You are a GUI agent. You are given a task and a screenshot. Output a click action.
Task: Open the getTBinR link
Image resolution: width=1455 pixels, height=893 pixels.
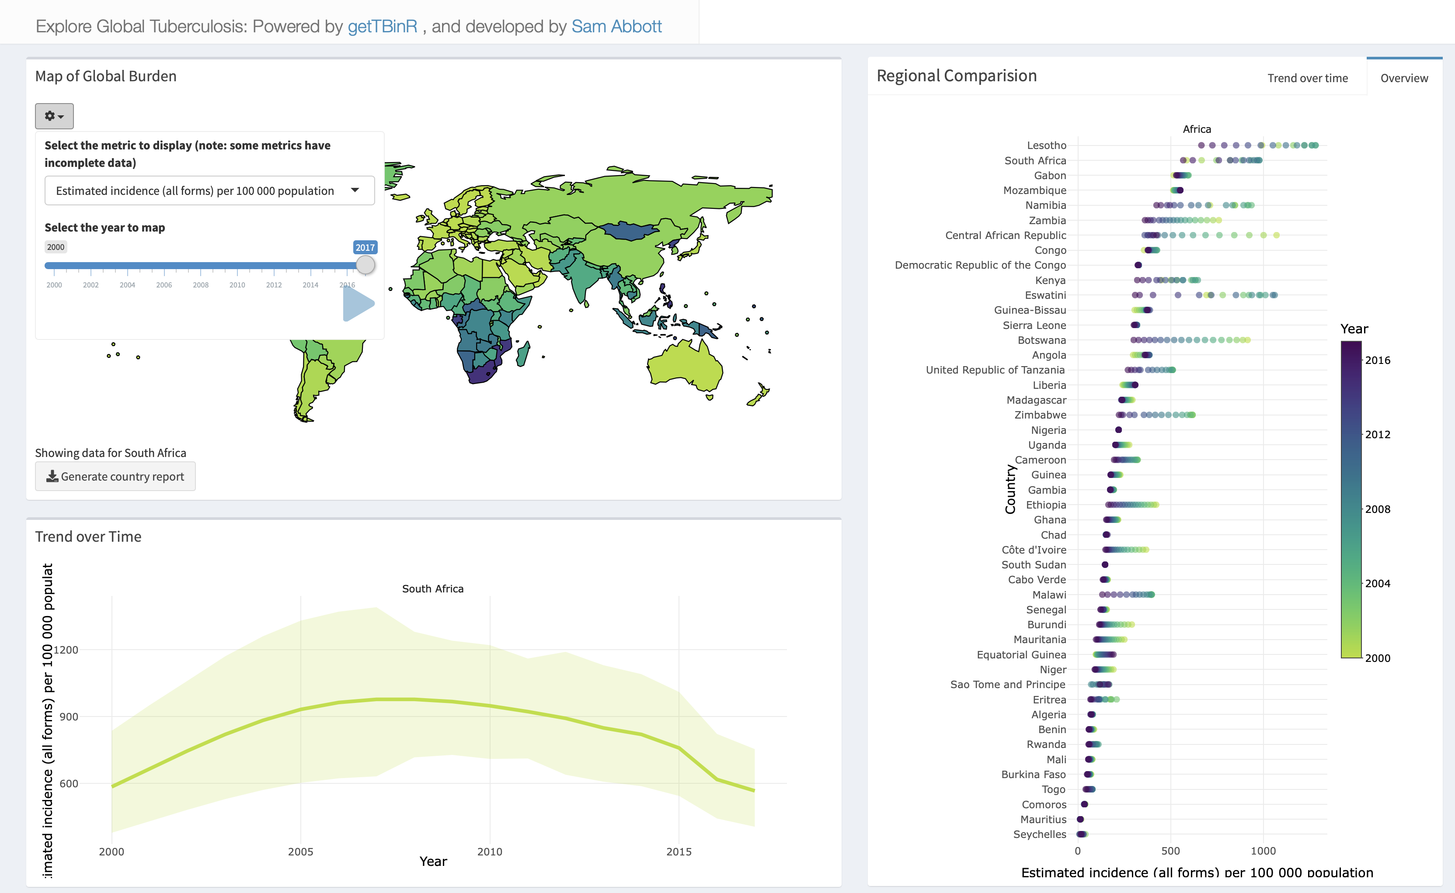click(x=382, y=26)
